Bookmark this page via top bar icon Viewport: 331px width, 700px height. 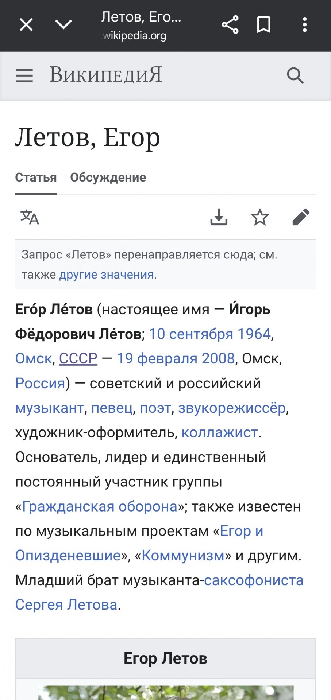(x=264, y=25)
